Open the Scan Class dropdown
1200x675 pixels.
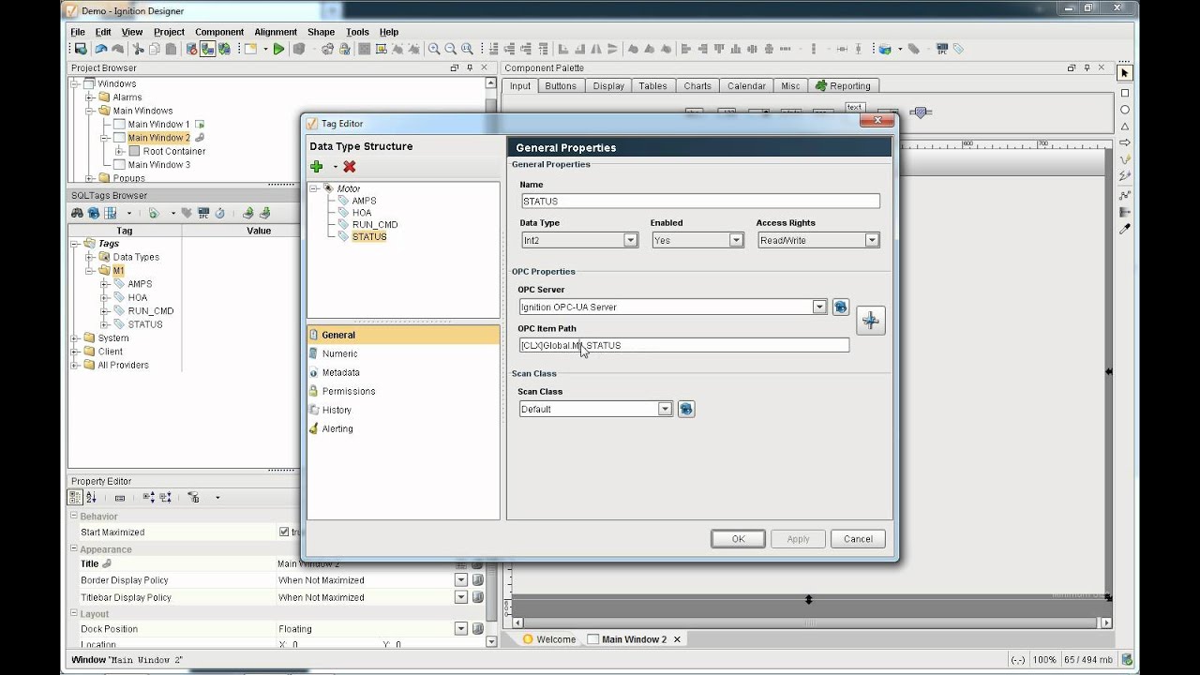tap(665, 409)
